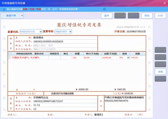Viewport: 168px width, 119px height.
Task: Click the rightmost white button in top toolbar
Action: [x=161, y=15]
